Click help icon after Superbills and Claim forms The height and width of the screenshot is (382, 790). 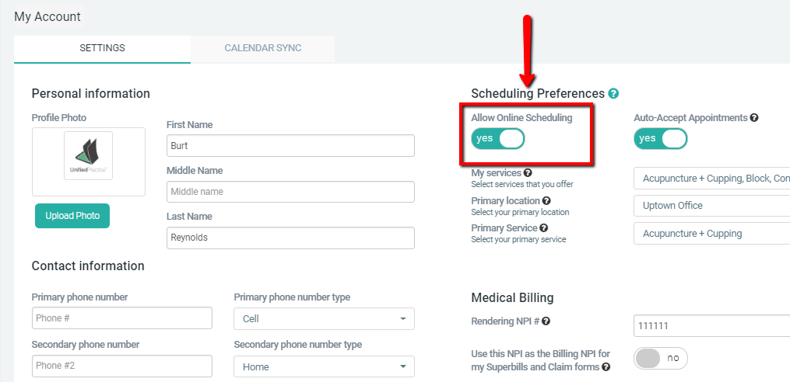[606, 366]
